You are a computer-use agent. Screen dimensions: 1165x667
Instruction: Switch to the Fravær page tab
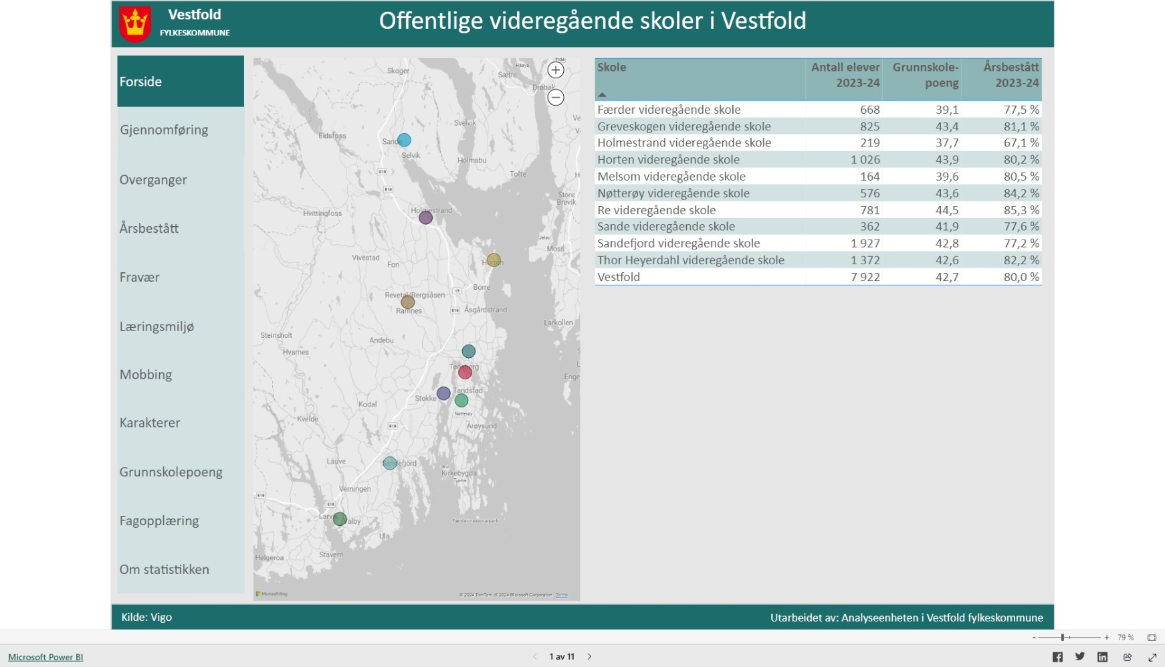140,277
